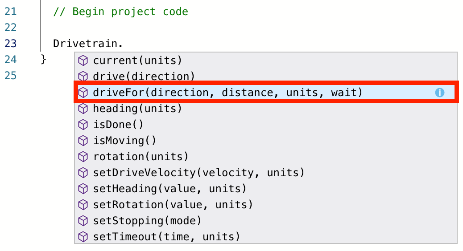
Task: Pick setRotation(value, units) from the list
Action: 173,205
